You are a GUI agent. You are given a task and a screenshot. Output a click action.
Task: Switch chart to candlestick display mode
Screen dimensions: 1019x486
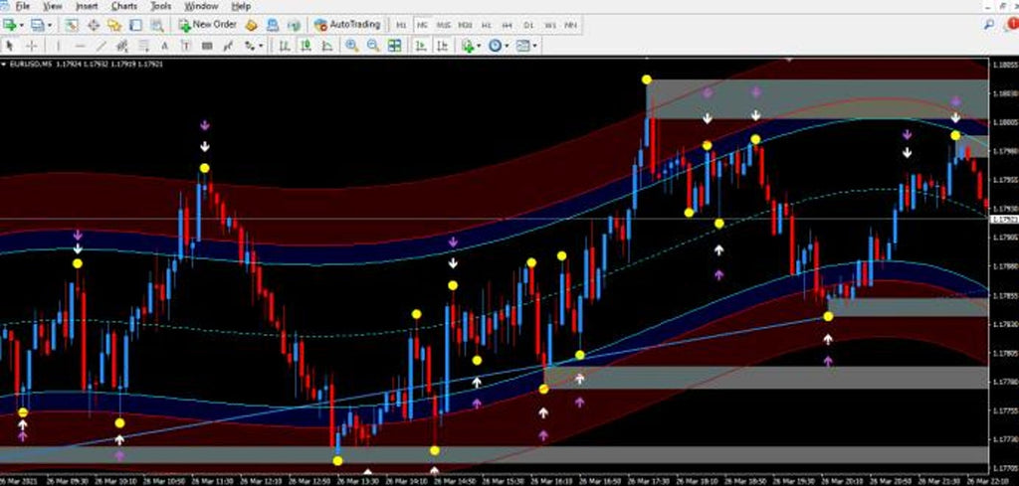pos(306,46)
